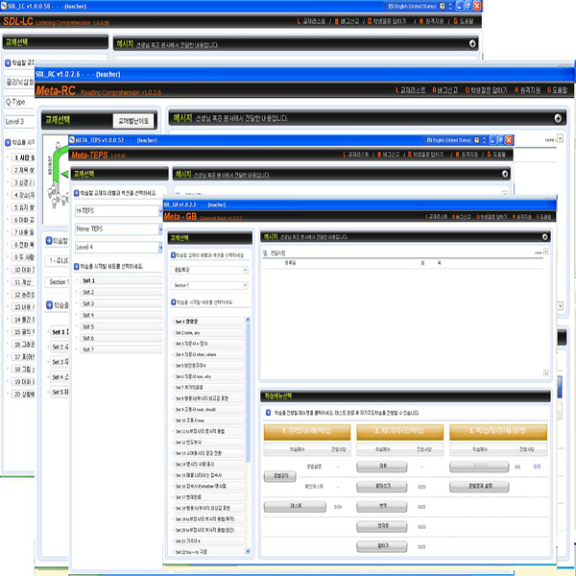Screen dimensions: 576x576
Task: Click the 문법강의 button
Action: pos(281,474)
